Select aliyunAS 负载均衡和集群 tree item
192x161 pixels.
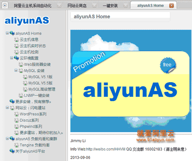click(x=36, y=139)
